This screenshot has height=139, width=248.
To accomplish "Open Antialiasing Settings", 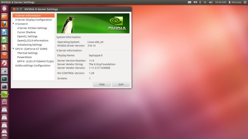I will pos(30,45).
